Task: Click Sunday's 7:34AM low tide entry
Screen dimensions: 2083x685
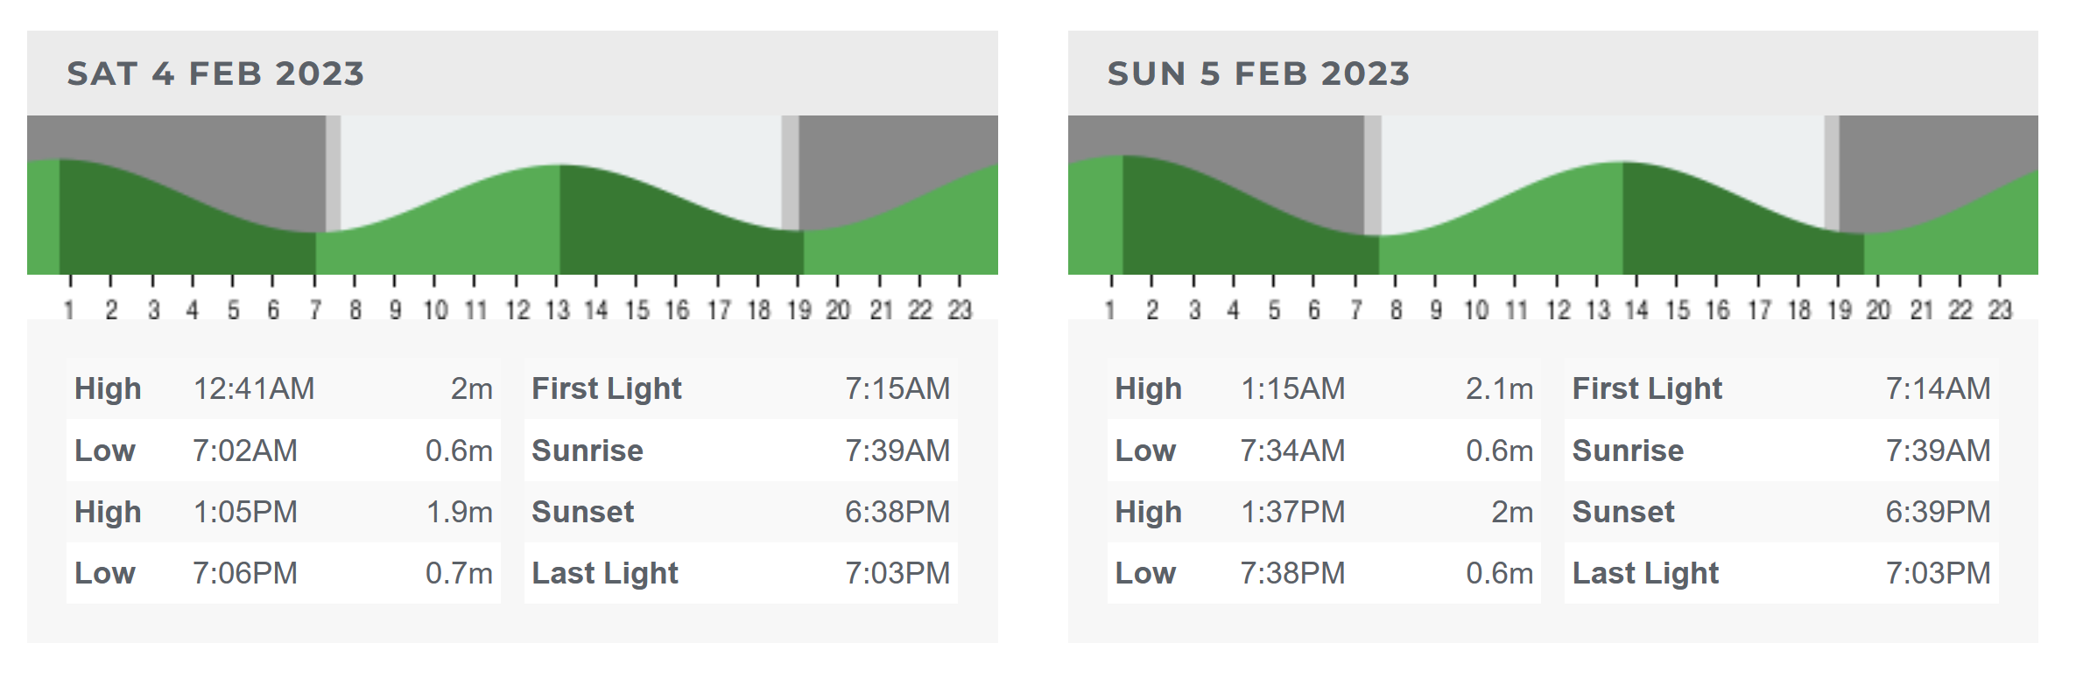Action: click(1323, 451)
